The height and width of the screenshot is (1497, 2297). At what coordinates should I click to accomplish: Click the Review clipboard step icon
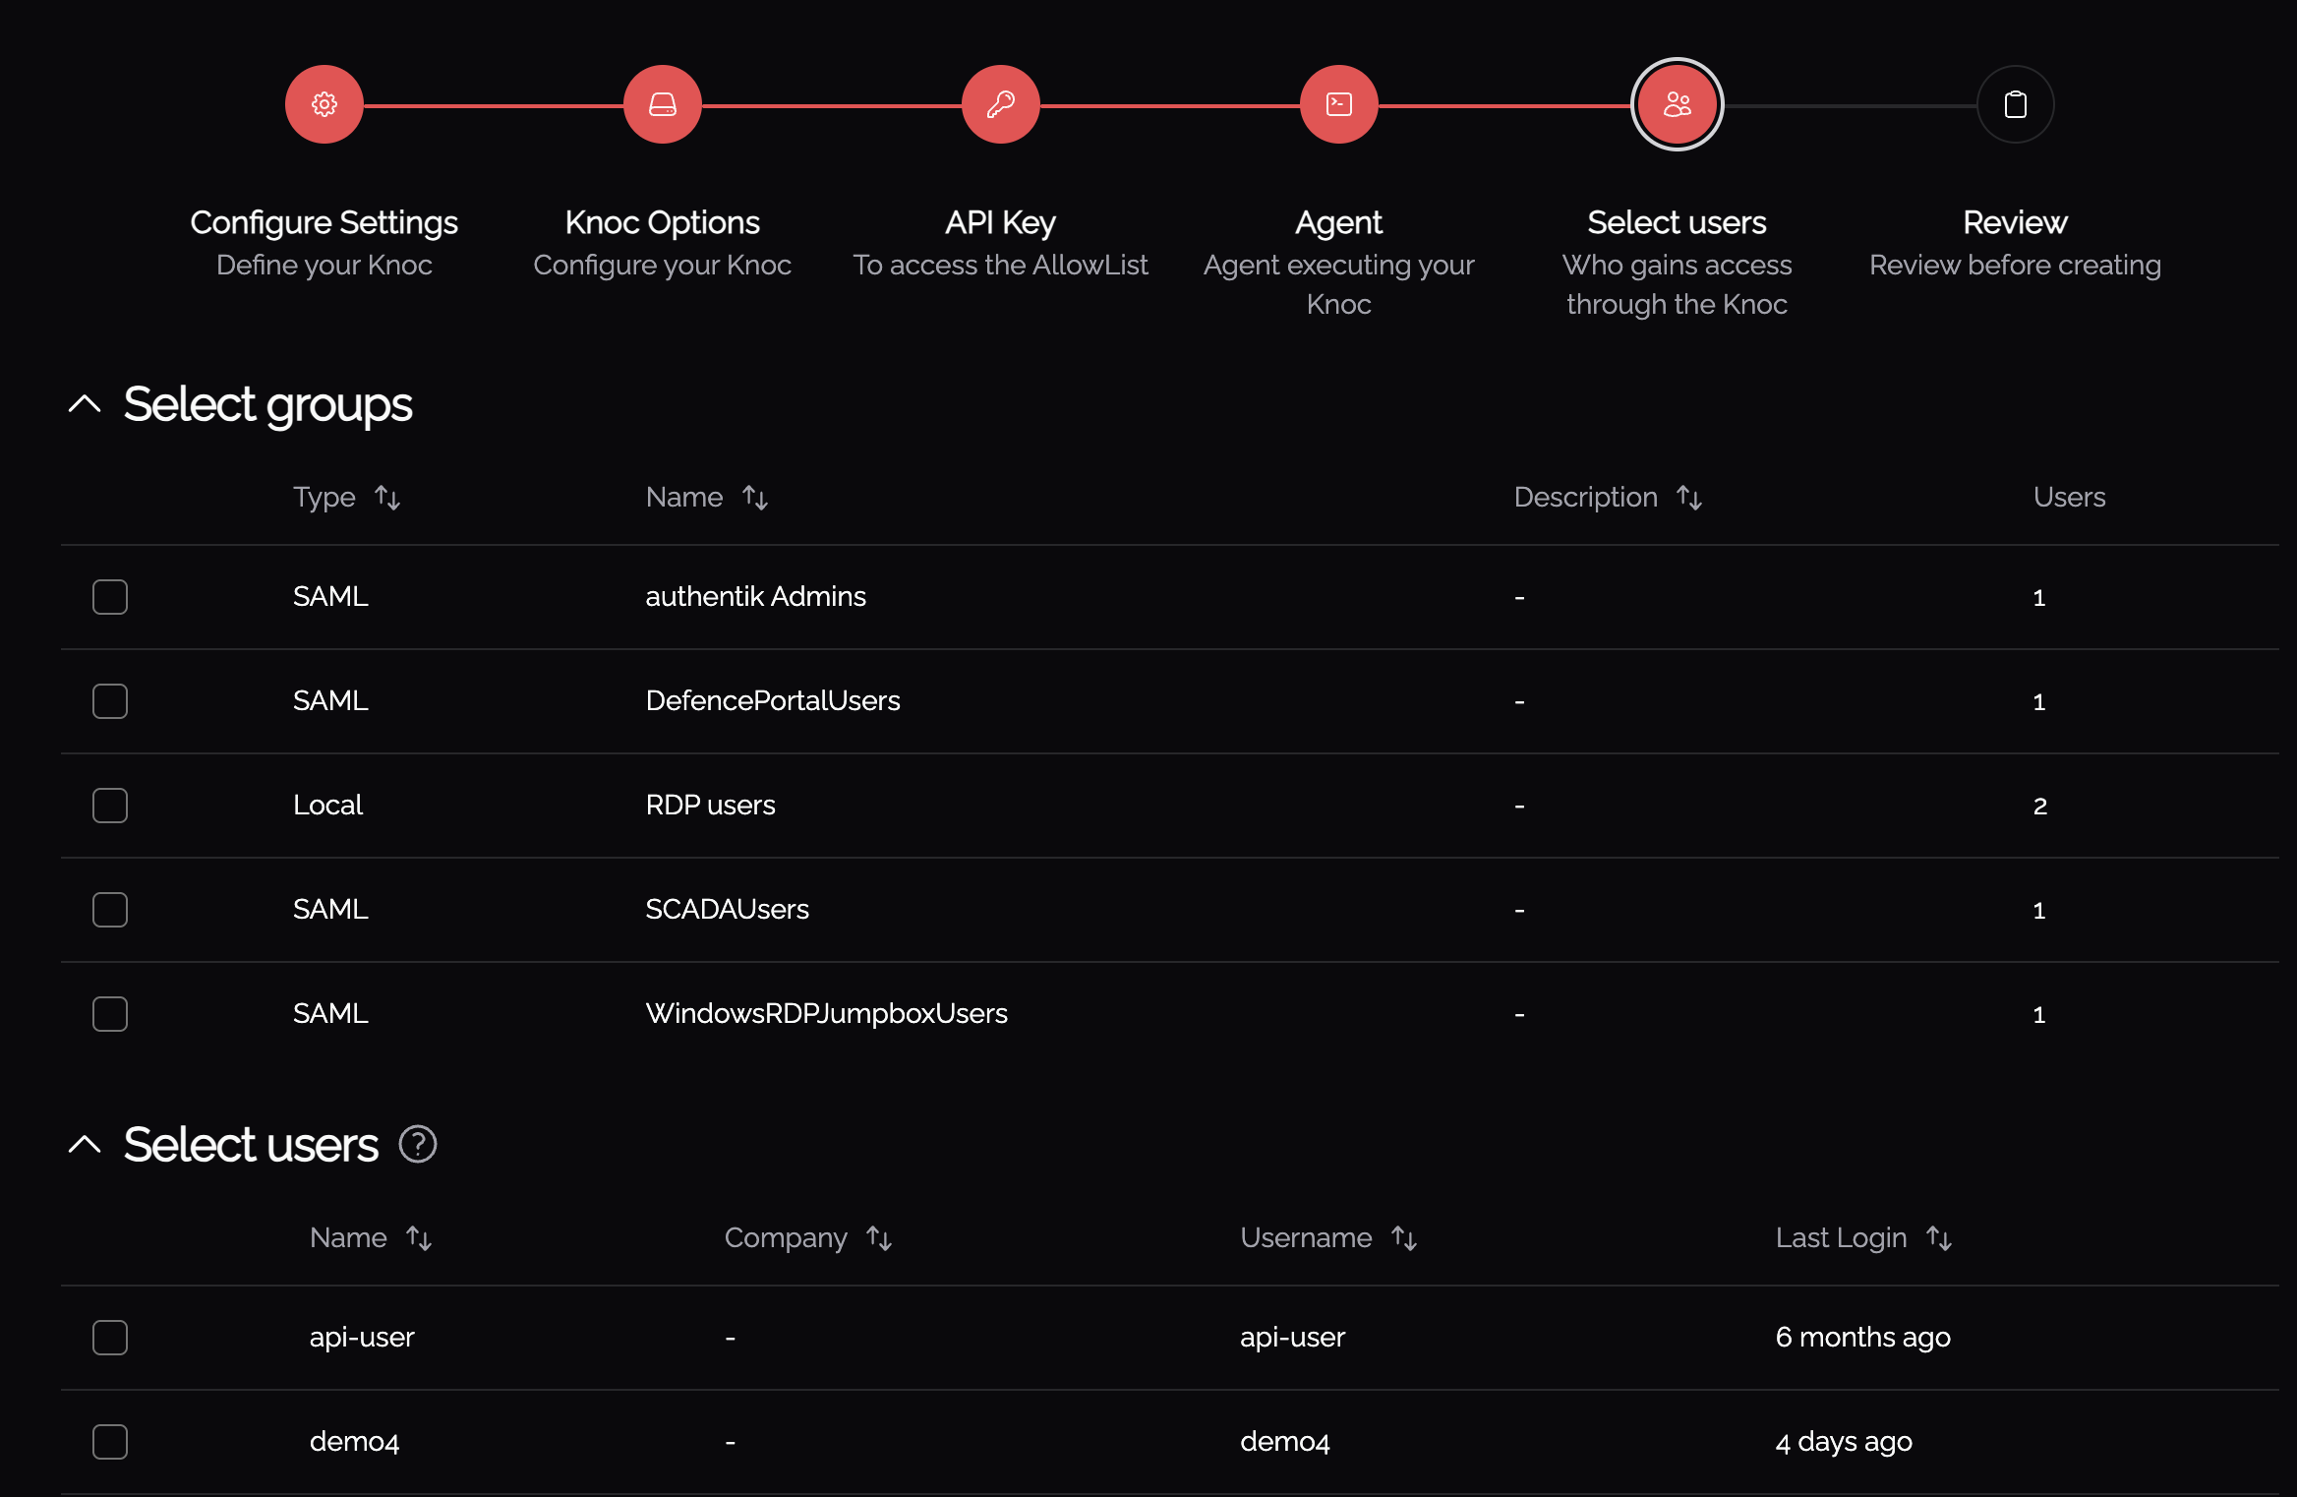click(2016, 104)
